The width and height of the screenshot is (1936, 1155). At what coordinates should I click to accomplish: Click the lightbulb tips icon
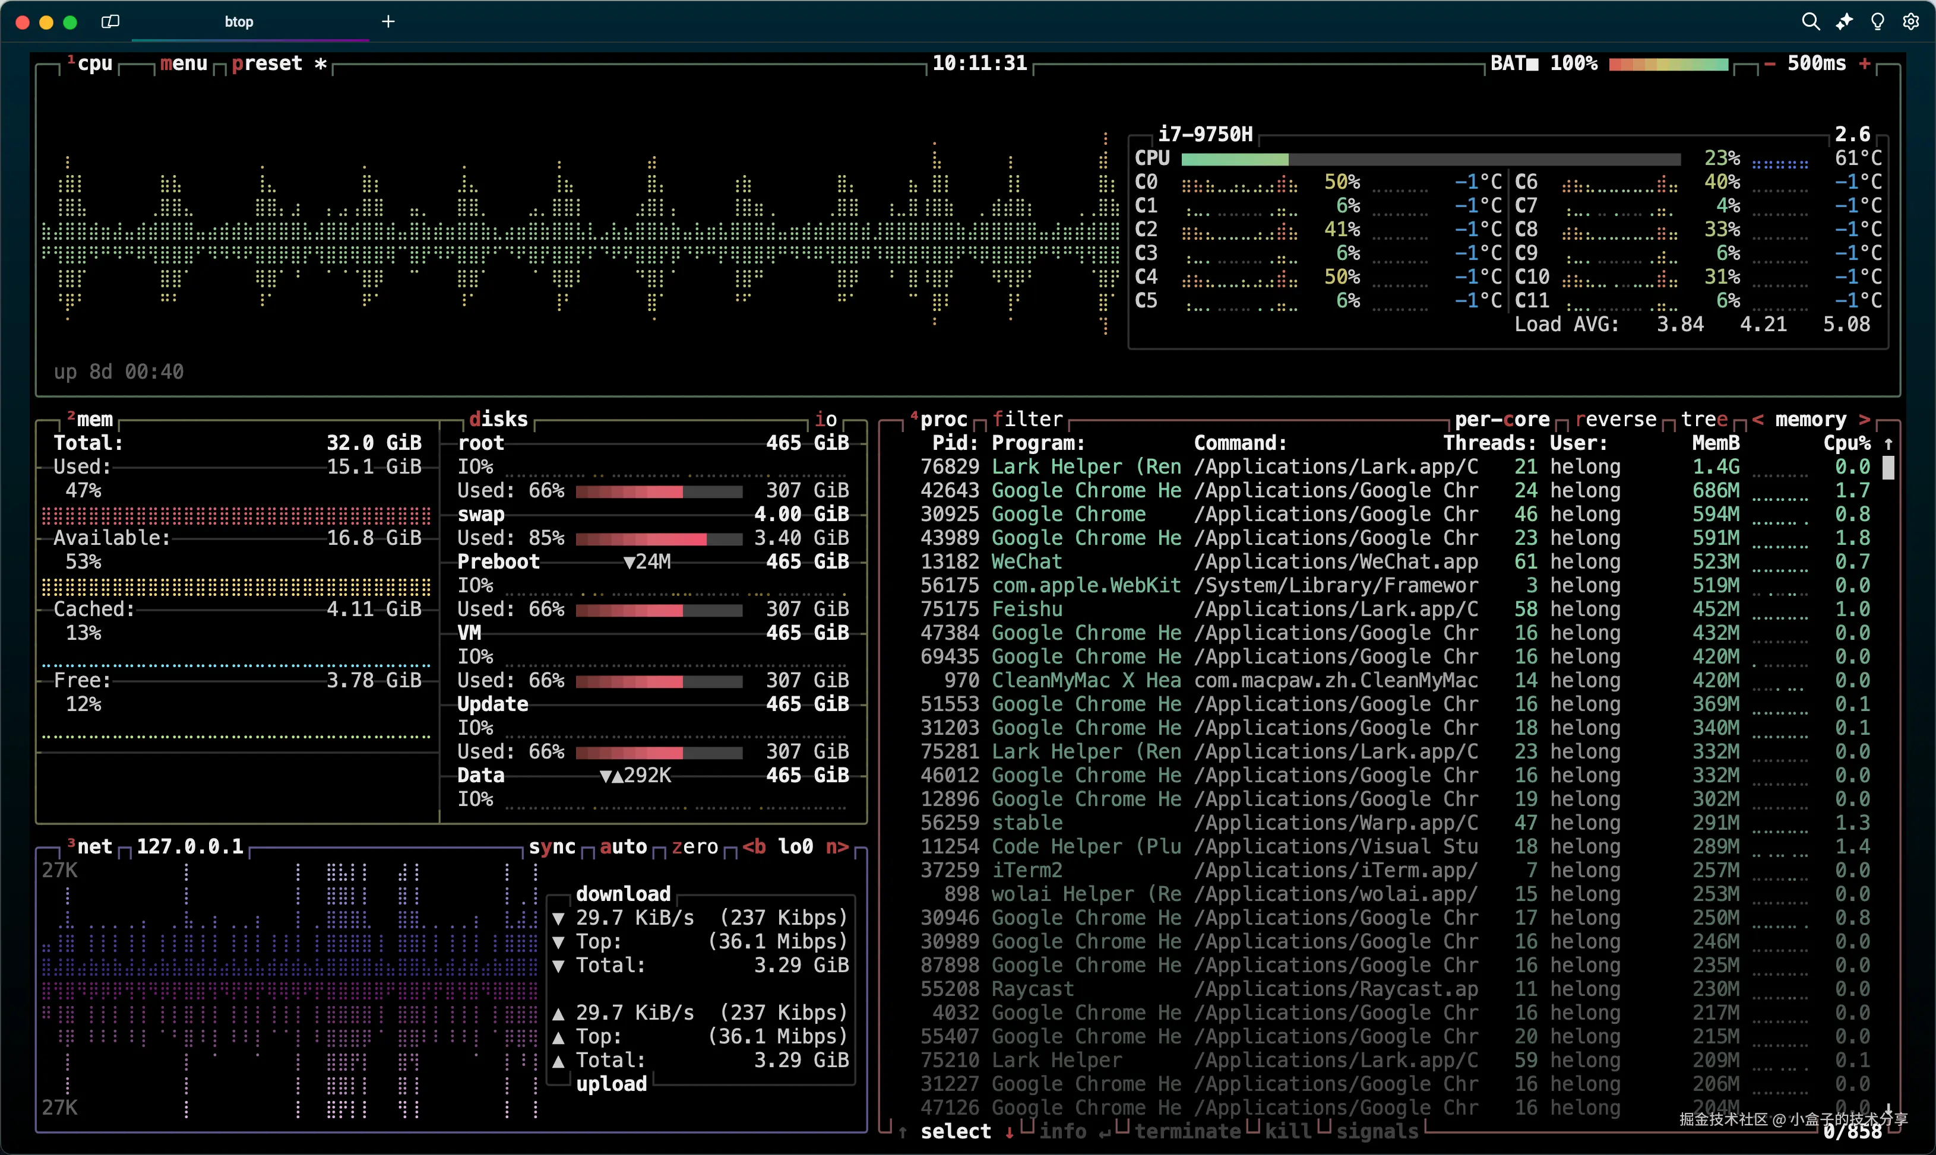click(1878, 22)
